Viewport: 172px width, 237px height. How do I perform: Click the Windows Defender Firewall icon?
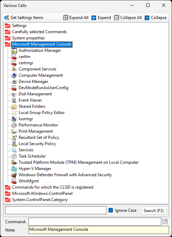[14, 175]
